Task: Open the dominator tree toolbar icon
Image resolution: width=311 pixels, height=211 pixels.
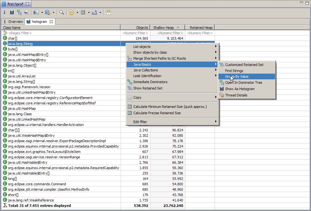Action: 19,12
